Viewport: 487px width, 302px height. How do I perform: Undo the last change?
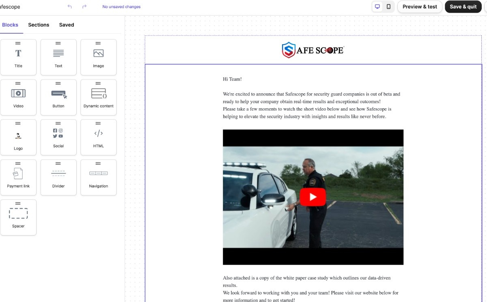click(70, 6)
